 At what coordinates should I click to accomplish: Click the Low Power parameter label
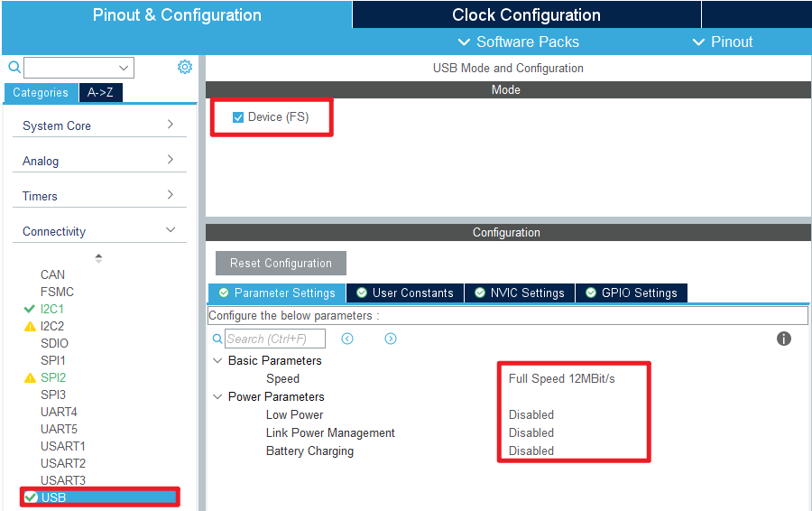point(294,414)
